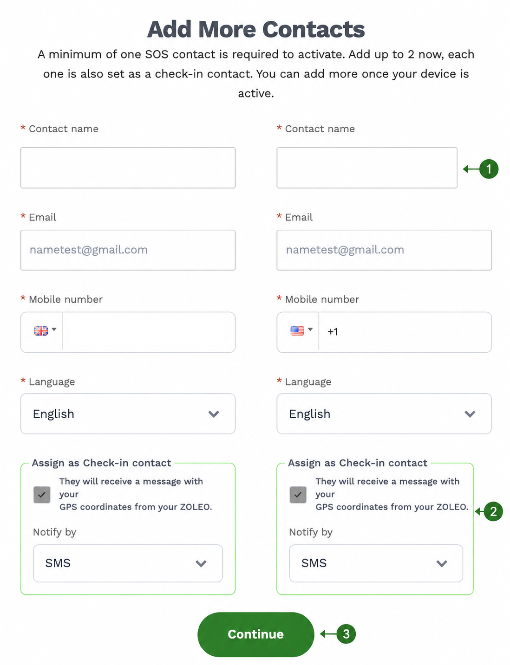
Task: Click the chevron in the right Language dropdown
Action: pos(470,414)
